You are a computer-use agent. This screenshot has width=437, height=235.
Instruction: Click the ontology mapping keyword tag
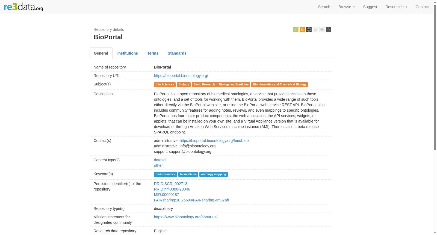214,174
